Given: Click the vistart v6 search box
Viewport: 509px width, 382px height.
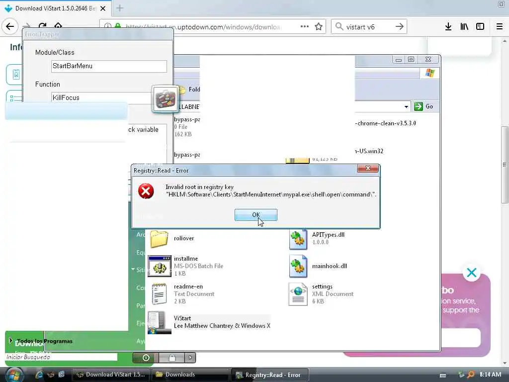Looking at the screenshot, I should coord(368,27).
